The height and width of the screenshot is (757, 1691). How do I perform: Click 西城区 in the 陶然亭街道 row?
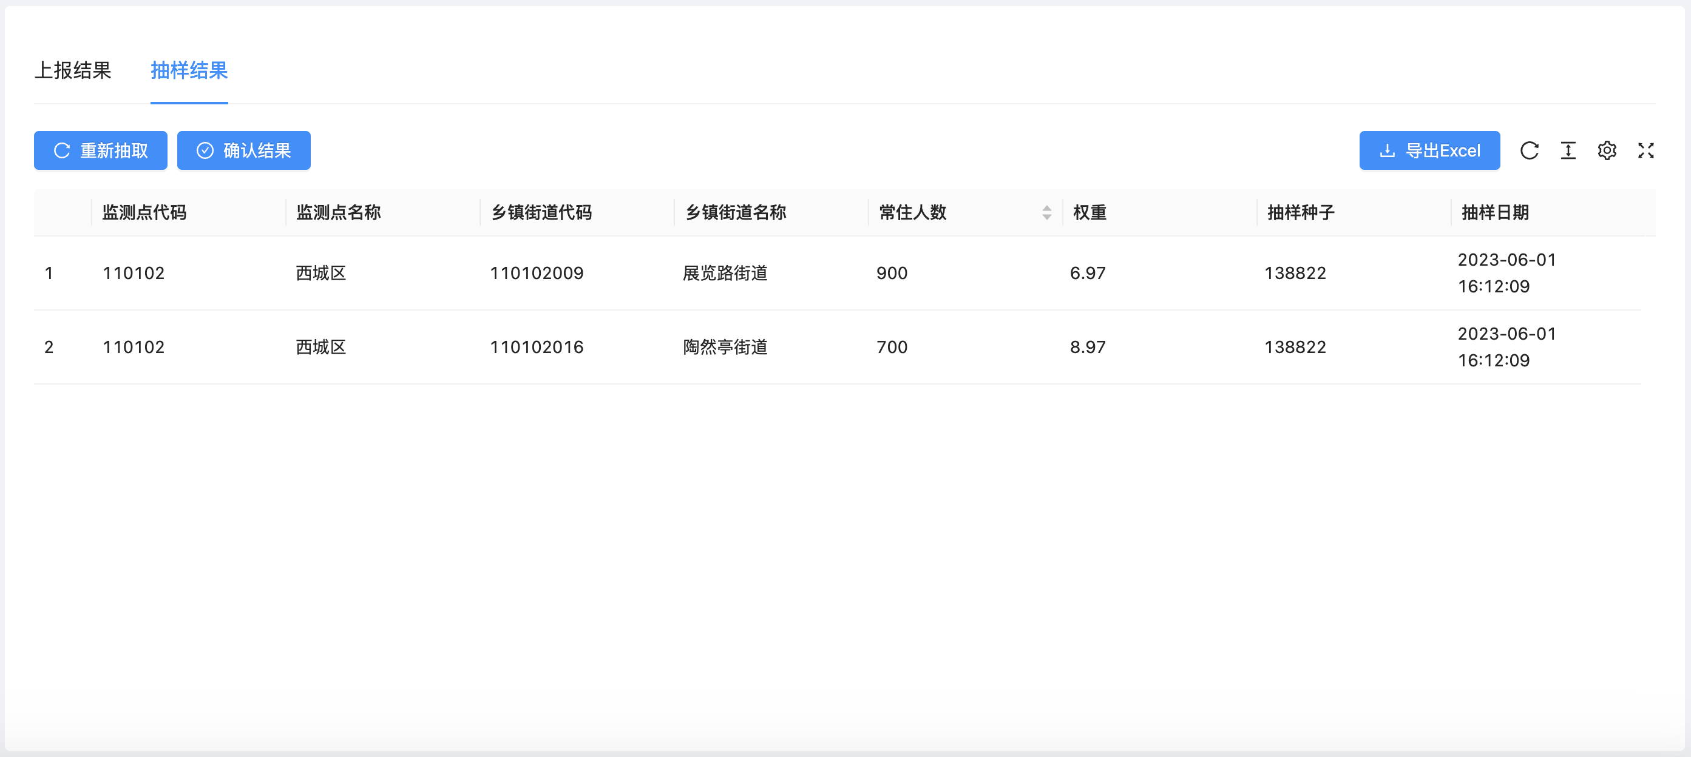pyautogui.click(x=321, y=347)
